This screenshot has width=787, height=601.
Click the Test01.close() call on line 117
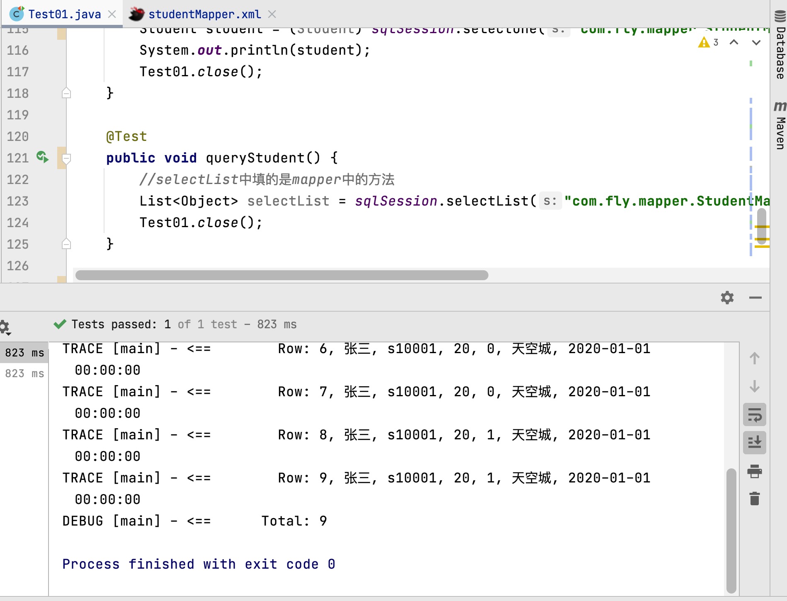point(201,72)
